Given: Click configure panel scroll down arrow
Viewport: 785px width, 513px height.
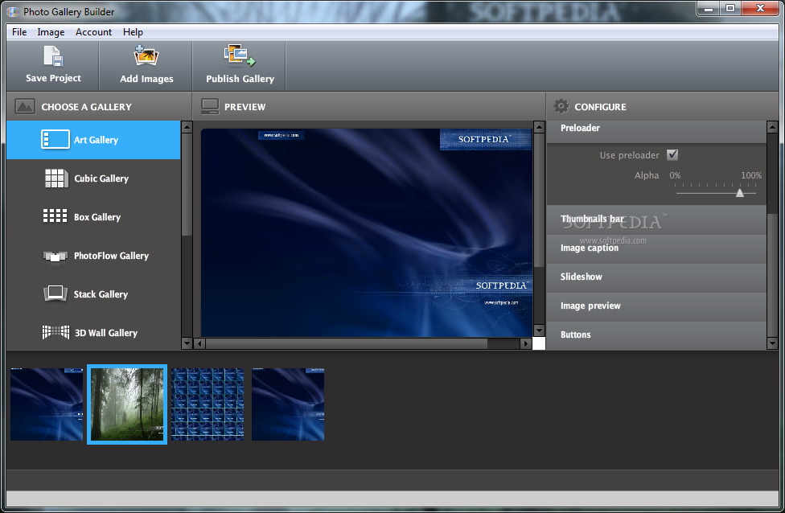Looking at the screenshot, I should [x=772, y=343].
